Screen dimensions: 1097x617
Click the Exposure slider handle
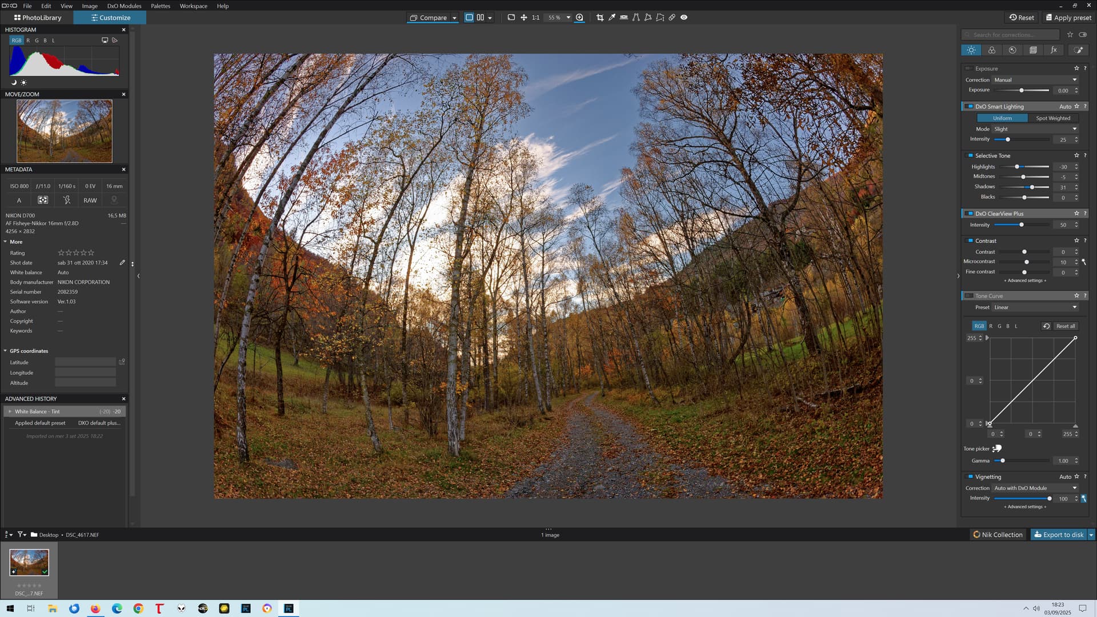(1022, 90)
